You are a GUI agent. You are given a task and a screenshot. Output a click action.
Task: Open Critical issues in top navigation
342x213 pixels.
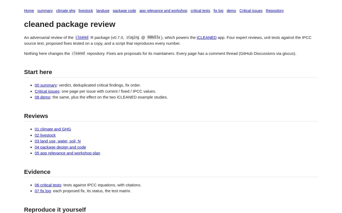[251, 11]
